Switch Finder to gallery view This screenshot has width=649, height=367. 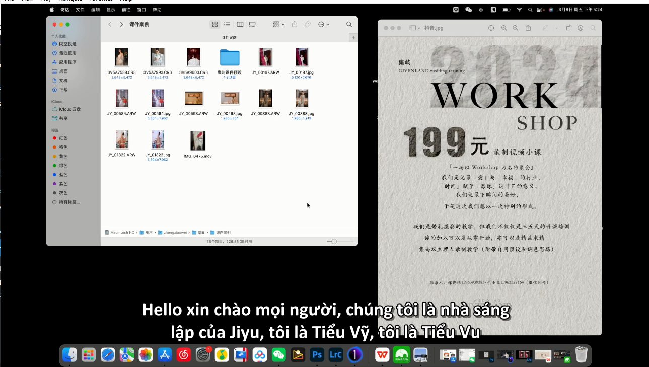252,24
